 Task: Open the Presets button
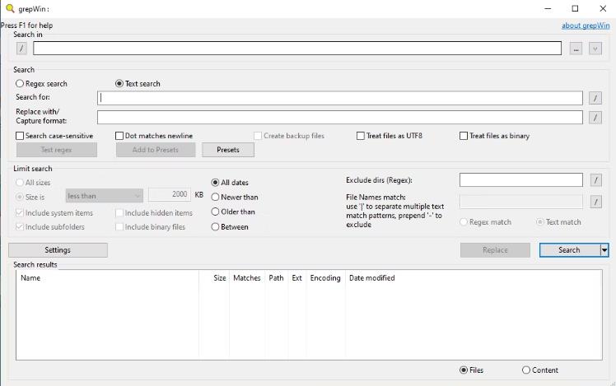[x=228, y=150]
